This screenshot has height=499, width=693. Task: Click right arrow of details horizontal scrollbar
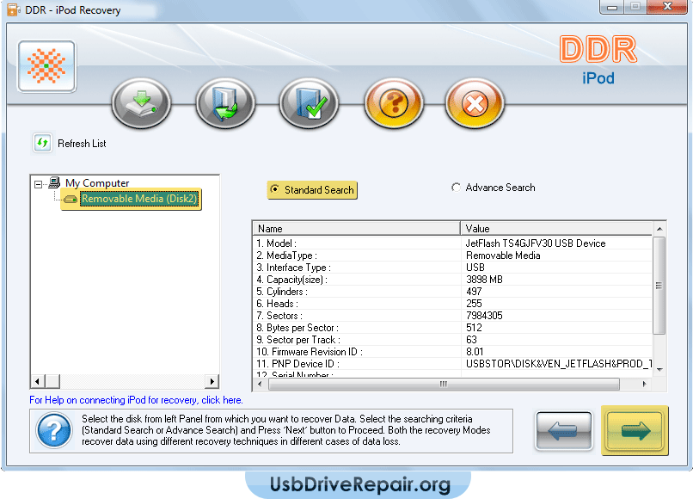tap(644, 384)
